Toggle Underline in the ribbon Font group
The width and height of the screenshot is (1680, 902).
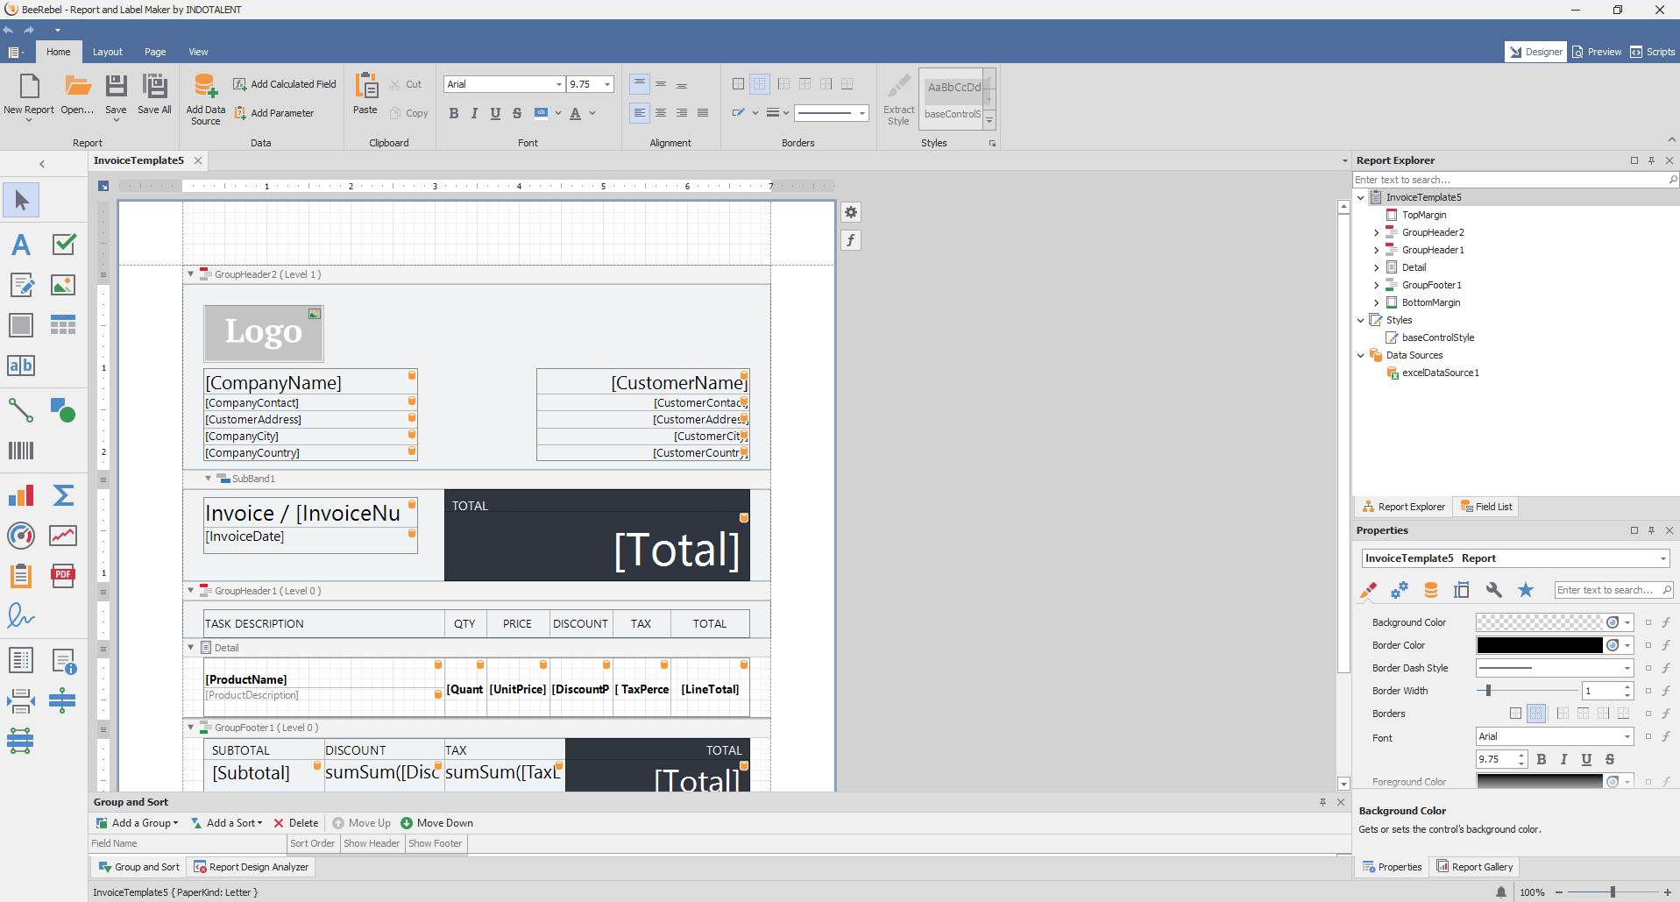coord(495,113)
